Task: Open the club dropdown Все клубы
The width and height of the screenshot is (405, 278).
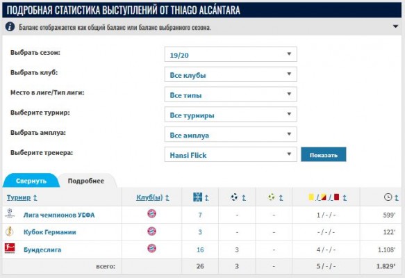Action: click(231, 74)
